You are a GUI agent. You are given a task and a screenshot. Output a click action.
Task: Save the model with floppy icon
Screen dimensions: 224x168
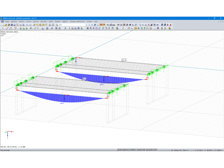tap(14, 25)
